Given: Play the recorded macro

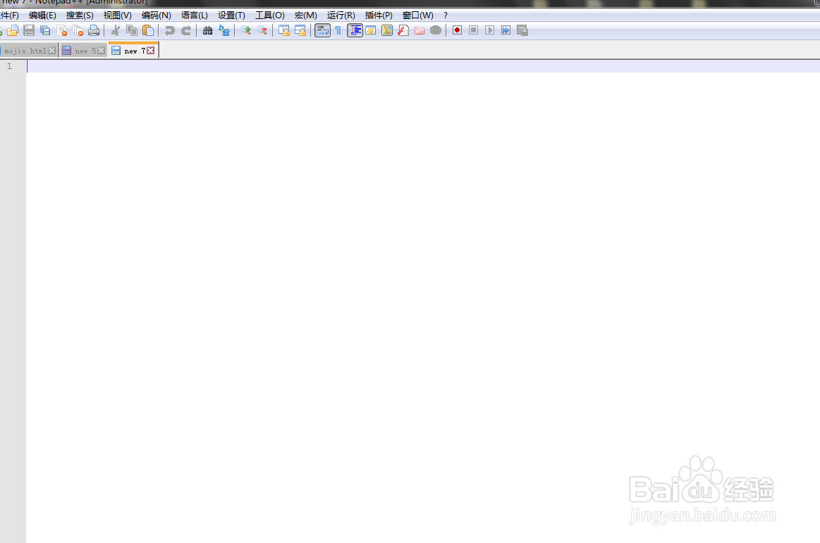Looking at the screenshot, I should 489,30.
